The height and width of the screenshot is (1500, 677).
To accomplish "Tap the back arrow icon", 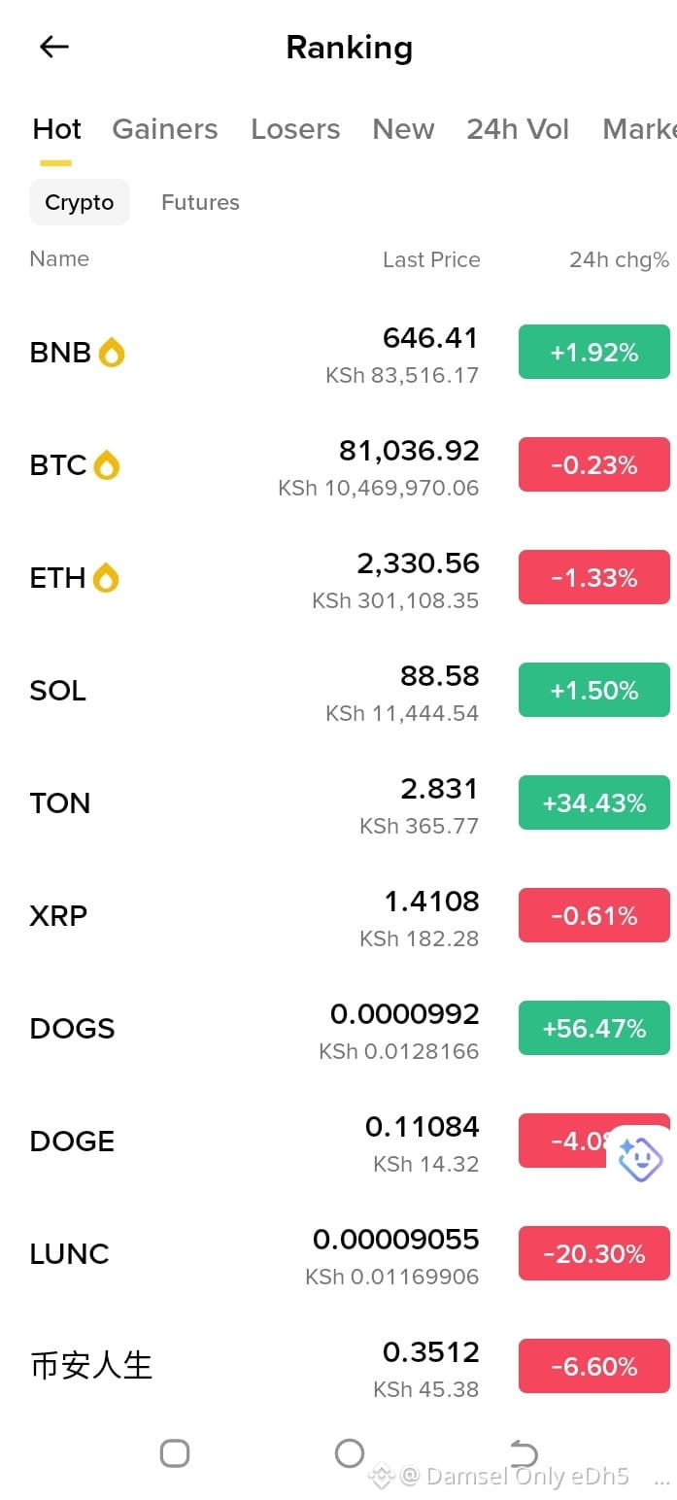I will point(54,47).
